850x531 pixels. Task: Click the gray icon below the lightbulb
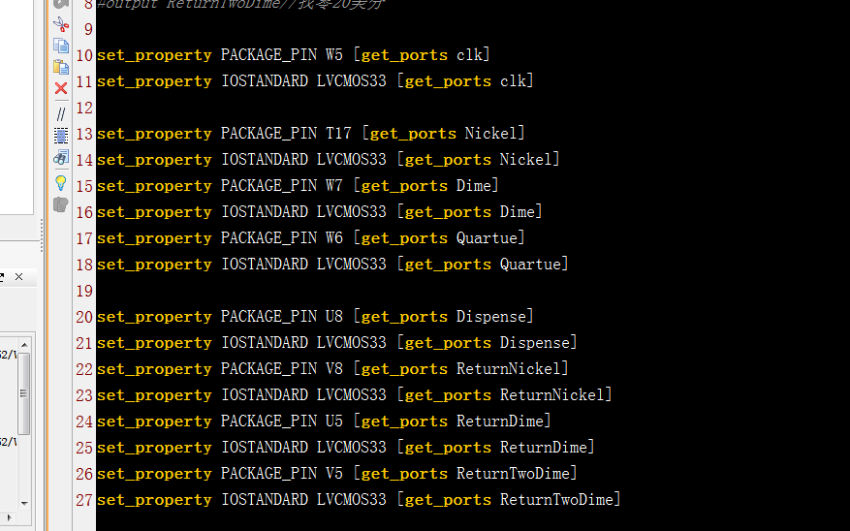tap(60, 204)
